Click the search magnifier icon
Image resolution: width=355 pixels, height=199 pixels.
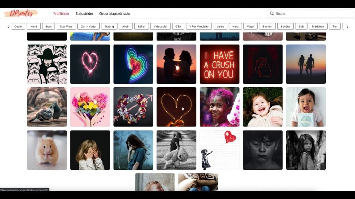[272, 13]
